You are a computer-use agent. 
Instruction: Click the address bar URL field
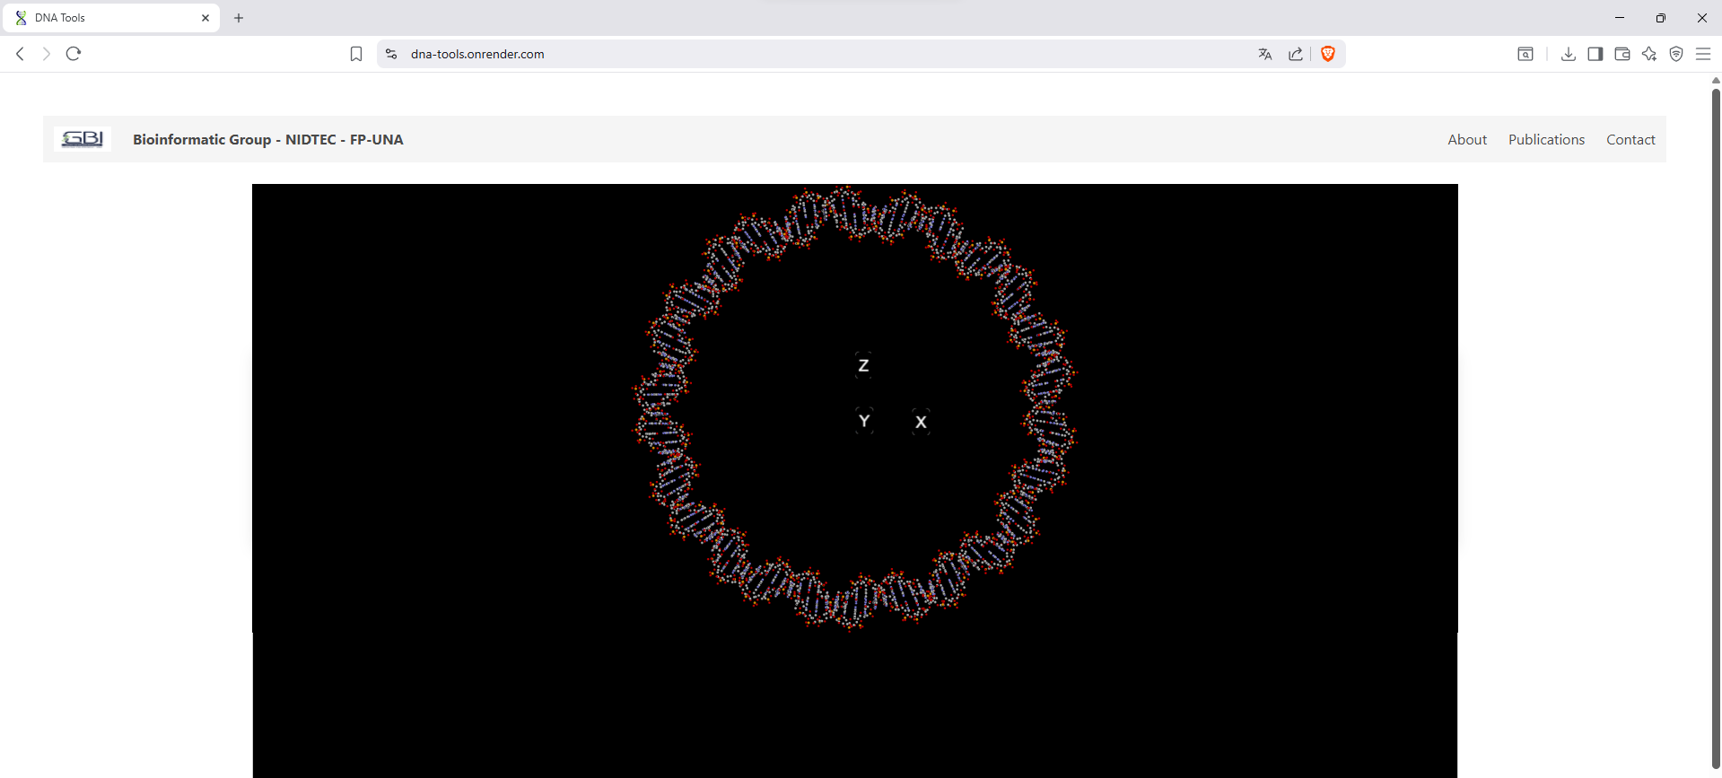tap(718, 54)
